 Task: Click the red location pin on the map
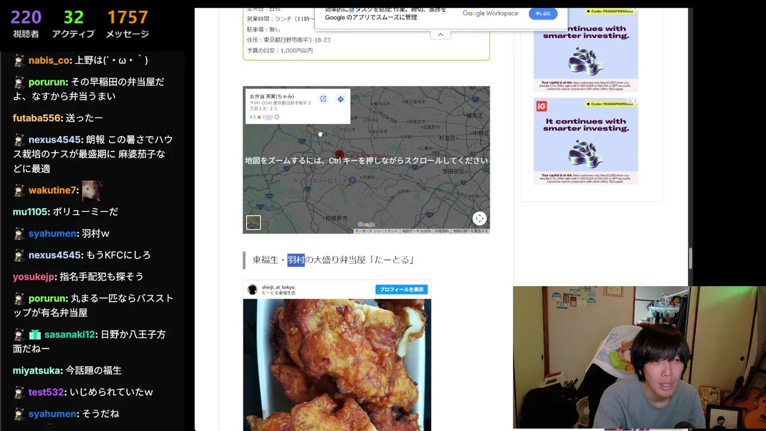coord(339,156)
